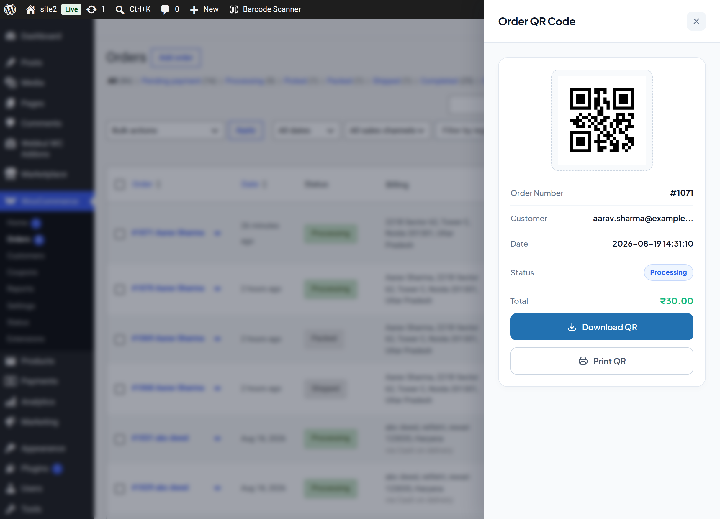Click the Order Number label

(537, 193)
